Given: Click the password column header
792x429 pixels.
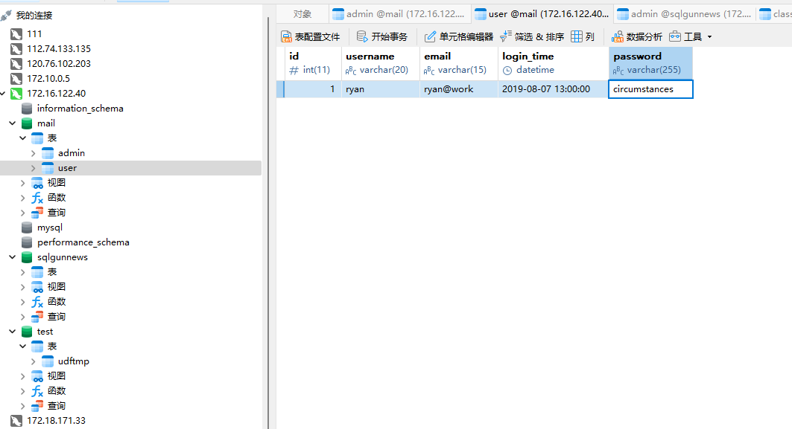Looking at the screenshot, I should [x=650, y=63].
